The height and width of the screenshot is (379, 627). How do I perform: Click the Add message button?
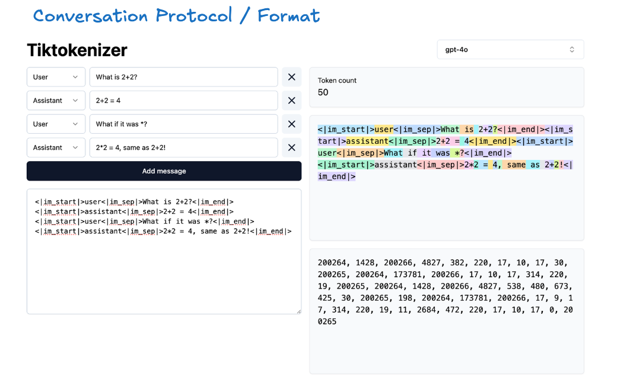click(164, 171)
